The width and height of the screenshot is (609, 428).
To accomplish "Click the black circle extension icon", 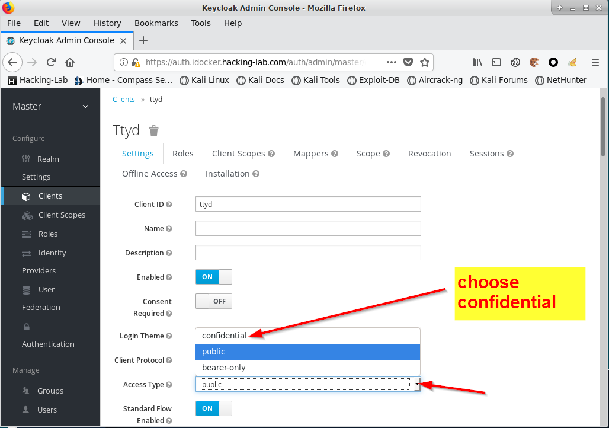I will tap(553, 62).
